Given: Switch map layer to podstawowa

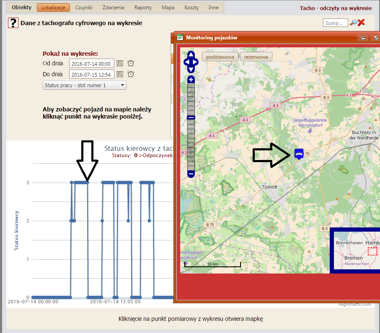Looking at the screenshot, I should coord(220,57).
